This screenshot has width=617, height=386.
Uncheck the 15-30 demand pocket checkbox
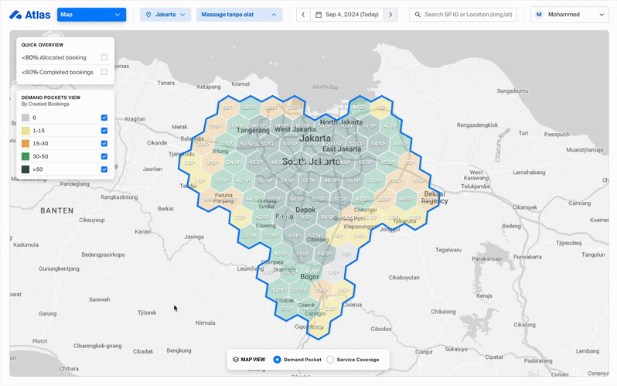(x=104, y=143)
